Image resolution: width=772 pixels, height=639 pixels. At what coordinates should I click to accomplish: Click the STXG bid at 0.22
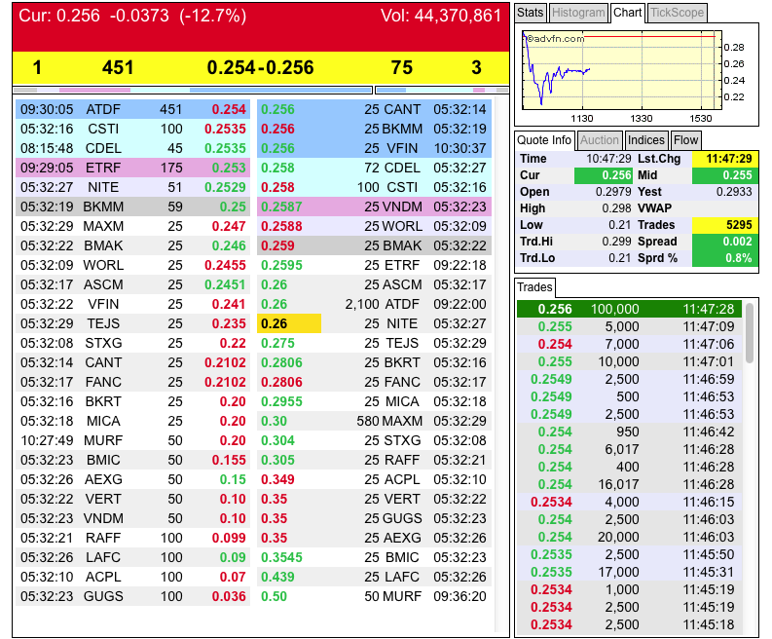click(x=133, y=343)
